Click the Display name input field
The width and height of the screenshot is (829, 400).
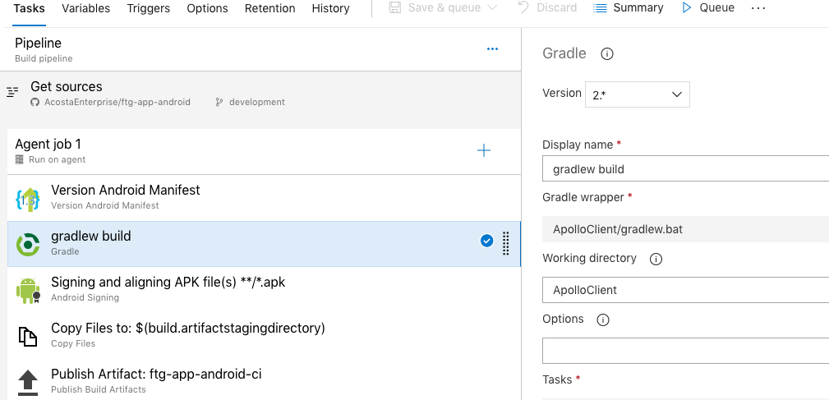pos(686,169)
